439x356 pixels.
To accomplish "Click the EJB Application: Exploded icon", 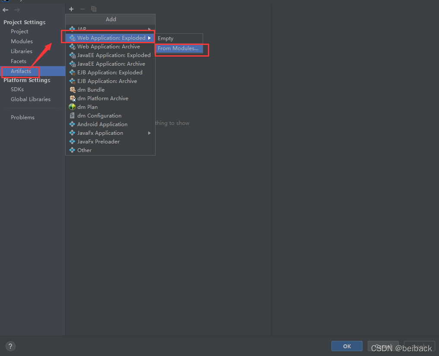I will (x=72, y=73).
